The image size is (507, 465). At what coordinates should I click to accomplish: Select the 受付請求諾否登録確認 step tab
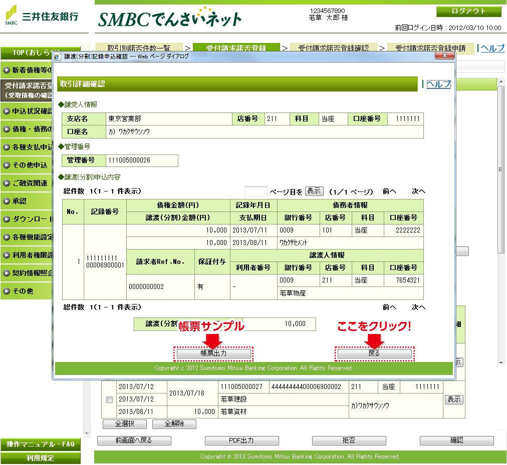pos(333,48)
